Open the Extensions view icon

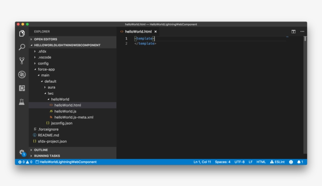point(22,88)
